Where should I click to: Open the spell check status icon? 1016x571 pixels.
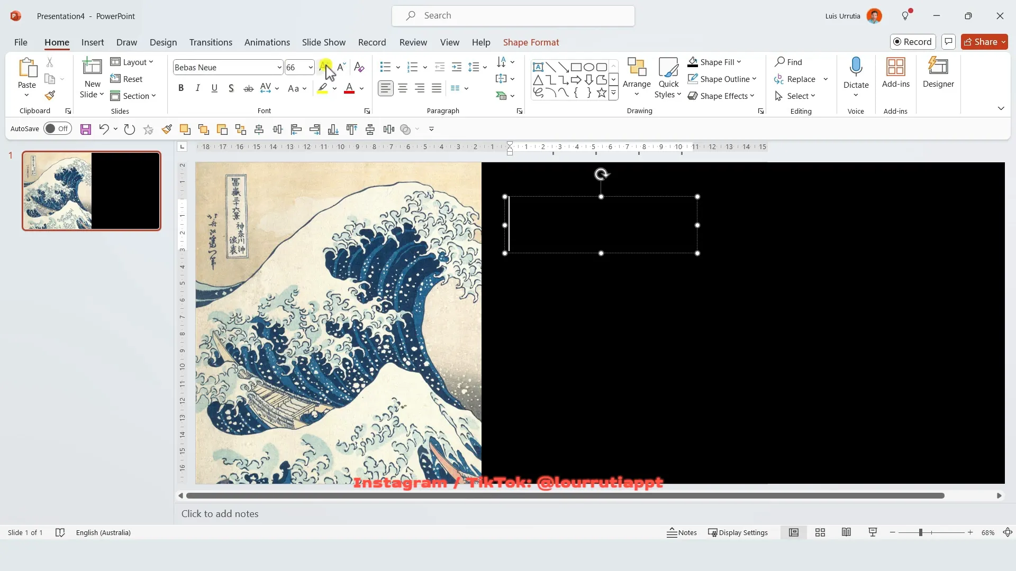pyautogui.click(x=60, y=532)
